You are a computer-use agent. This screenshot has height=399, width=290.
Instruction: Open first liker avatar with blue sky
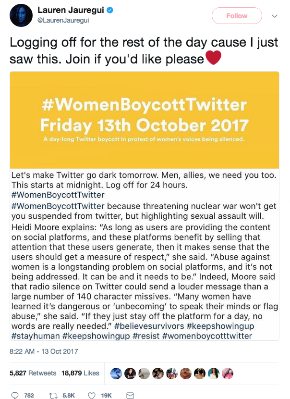(x=116, y=373)
